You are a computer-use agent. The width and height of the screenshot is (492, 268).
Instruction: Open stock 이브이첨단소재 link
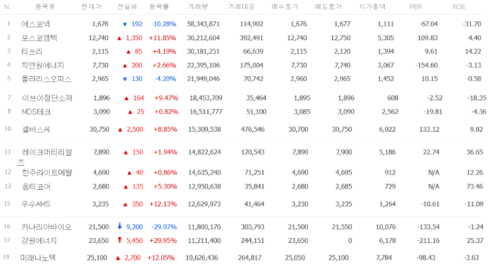coord(47,98)
